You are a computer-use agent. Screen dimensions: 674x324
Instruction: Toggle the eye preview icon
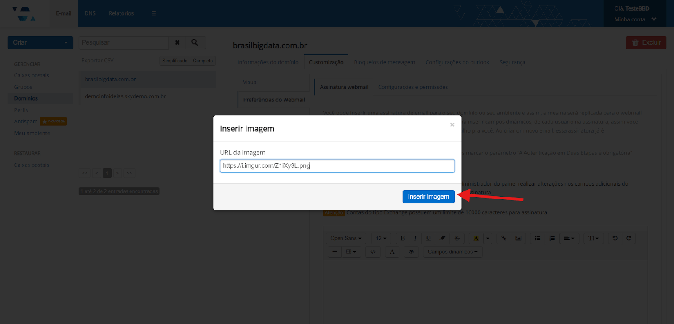pyautogui.click(x=411, y=252)
